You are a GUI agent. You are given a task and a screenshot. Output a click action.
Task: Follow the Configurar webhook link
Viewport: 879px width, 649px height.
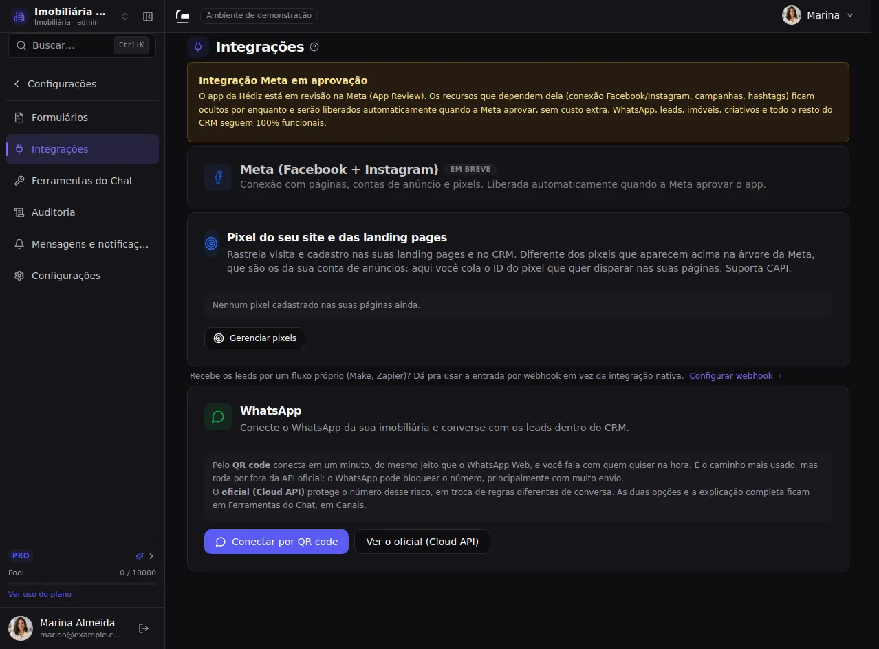[736, 376]
